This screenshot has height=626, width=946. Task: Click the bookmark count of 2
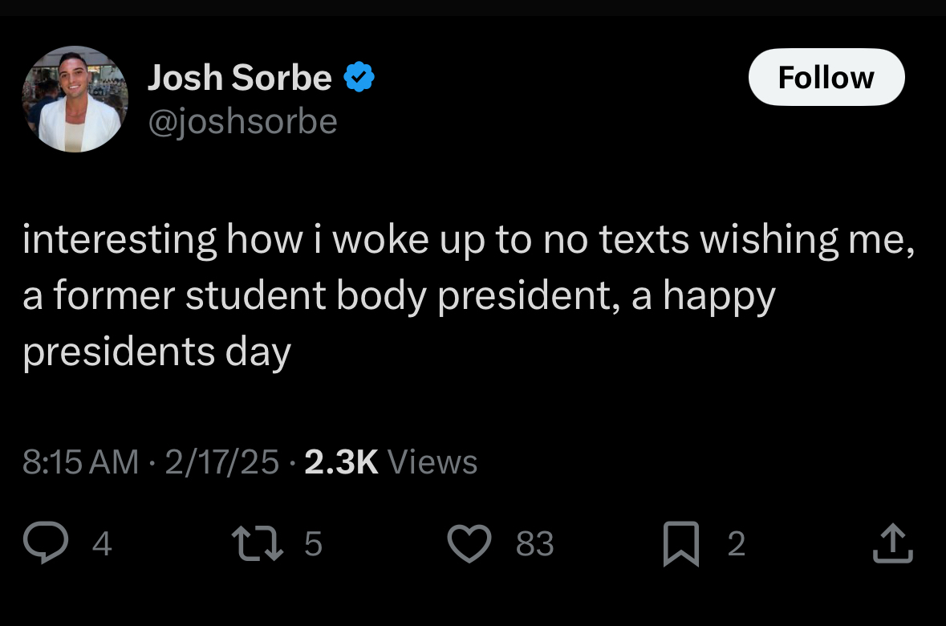coord(737,544)
